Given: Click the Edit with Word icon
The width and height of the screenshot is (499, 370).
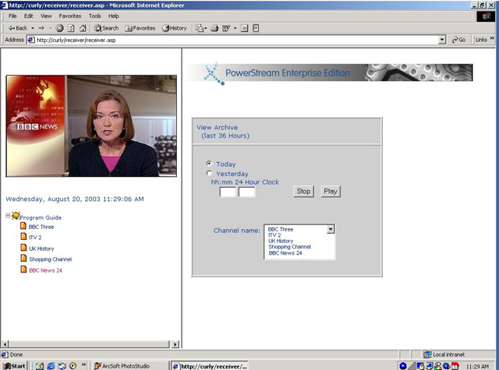Looking at the screenshot, I should (x=226, y=28).
